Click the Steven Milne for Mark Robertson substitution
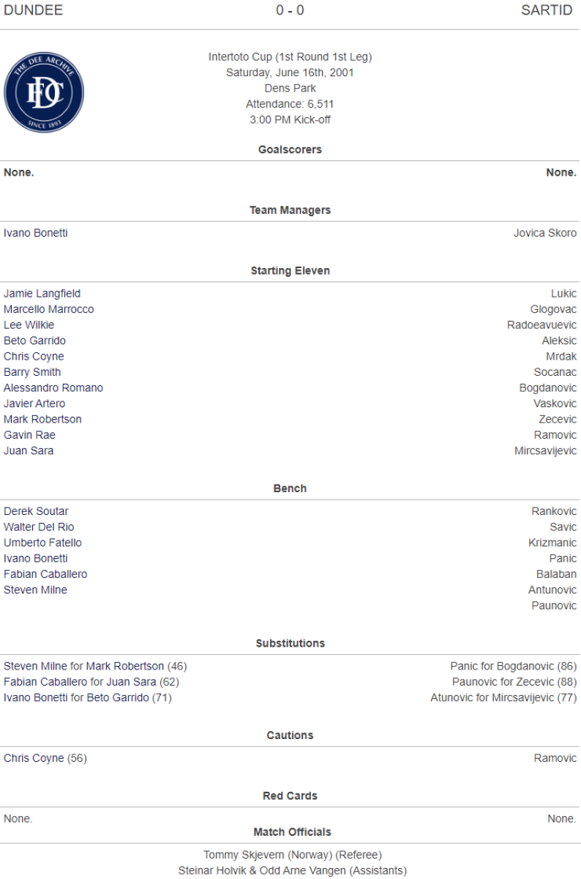Image resolution: width=581 pixels, height=879 pixels. [95, 667]
